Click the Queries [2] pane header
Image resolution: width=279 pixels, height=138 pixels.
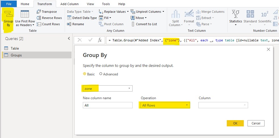pos(14,39)
